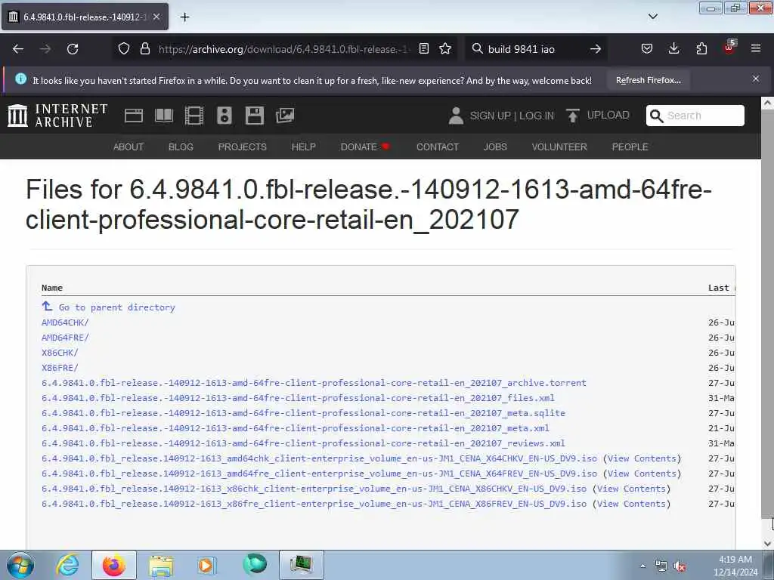Open Windows Explorer from the taskbar
Screen dimensions: 774x580
pos(160,566)
